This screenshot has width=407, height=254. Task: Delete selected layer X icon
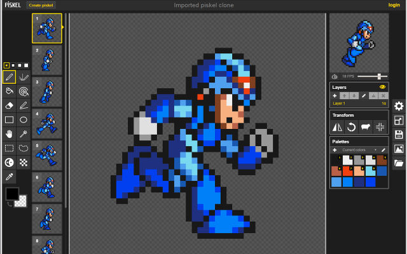[x=383, y=96]
